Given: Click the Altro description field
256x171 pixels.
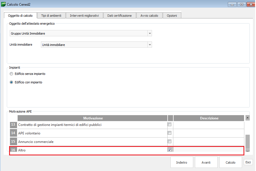Looking at the screenshot, I should point(208,150).
